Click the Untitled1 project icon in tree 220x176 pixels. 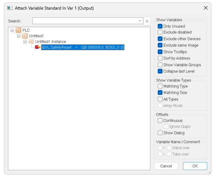tap(25, 36)
